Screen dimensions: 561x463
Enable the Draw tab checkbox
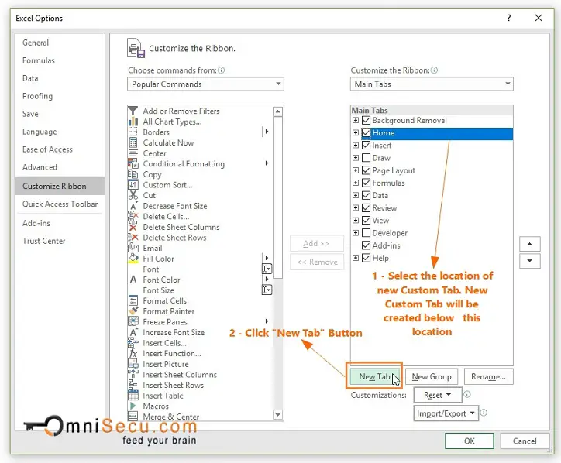pos(366,158)
